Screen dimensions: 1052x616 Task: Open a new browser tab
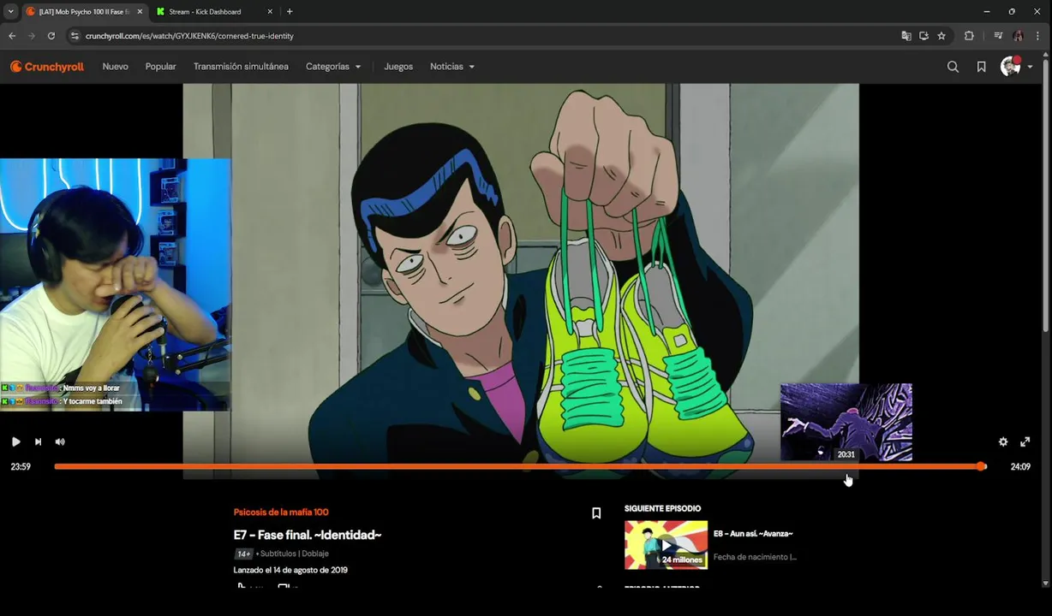click(290, 12)
